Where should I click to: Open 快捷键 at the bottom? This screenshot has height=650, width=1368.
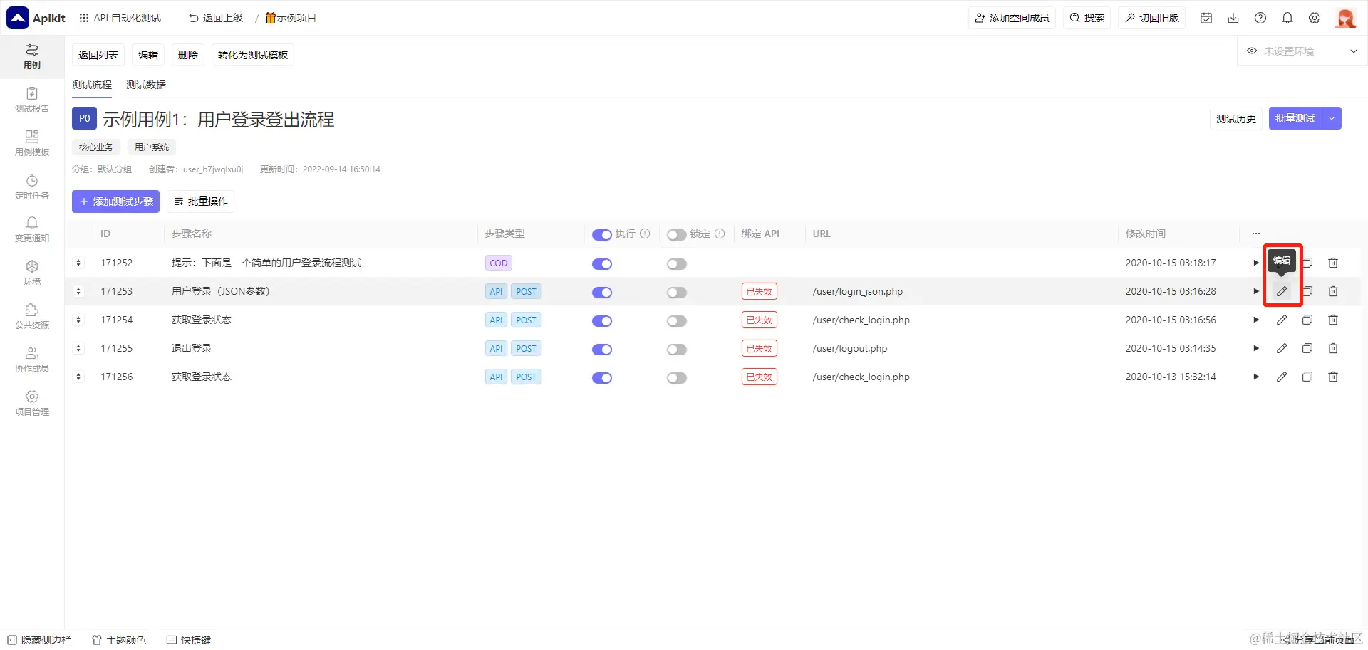(189, 640)
